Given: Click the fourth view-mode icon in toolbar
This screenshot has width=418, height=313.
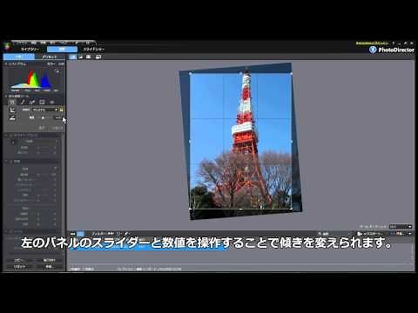Looking at the screenshot, I should click(98, 57).
